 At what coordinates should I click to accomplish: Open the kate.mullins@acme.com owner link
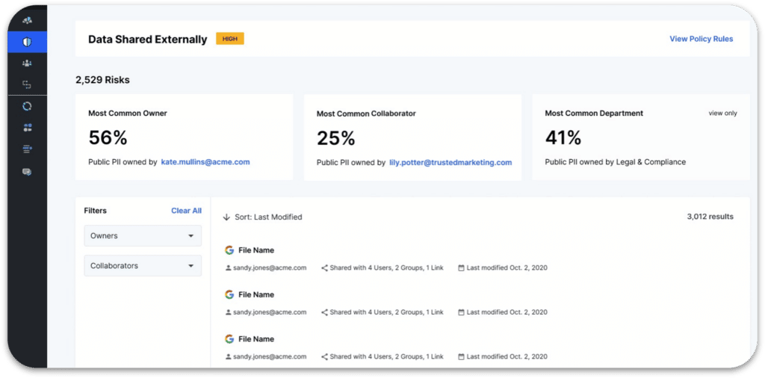point(205,162)
